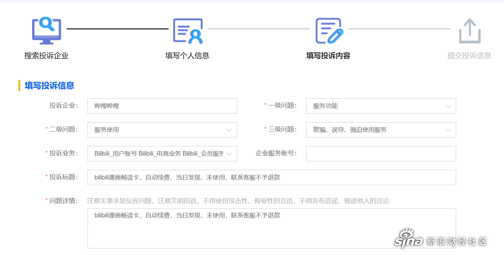This screenshot has width=504, height=255.
Task: Click the chevron arrow in 投诉业务 box
Action: click(229, 154)
